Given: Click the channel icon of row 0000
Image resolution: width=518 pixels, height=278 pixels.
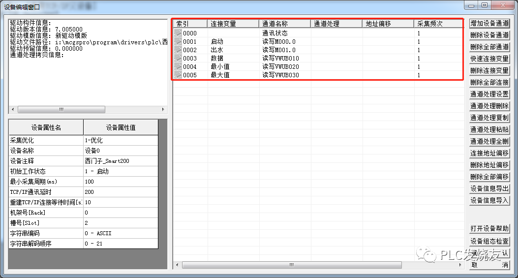Looking at the screenshot, I should point(178,33).
